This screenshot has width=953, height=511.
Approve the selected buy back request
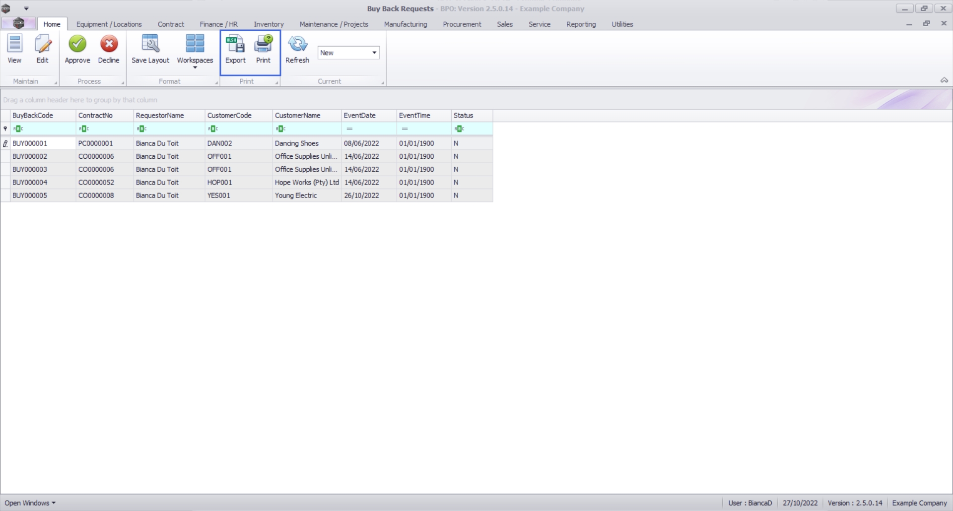pos(77,49)
